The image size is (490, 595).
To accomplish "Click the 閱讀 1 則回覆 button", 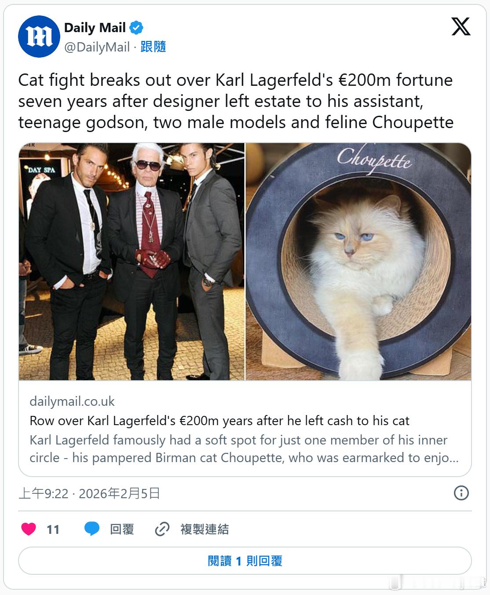I will tap(245, 561).
